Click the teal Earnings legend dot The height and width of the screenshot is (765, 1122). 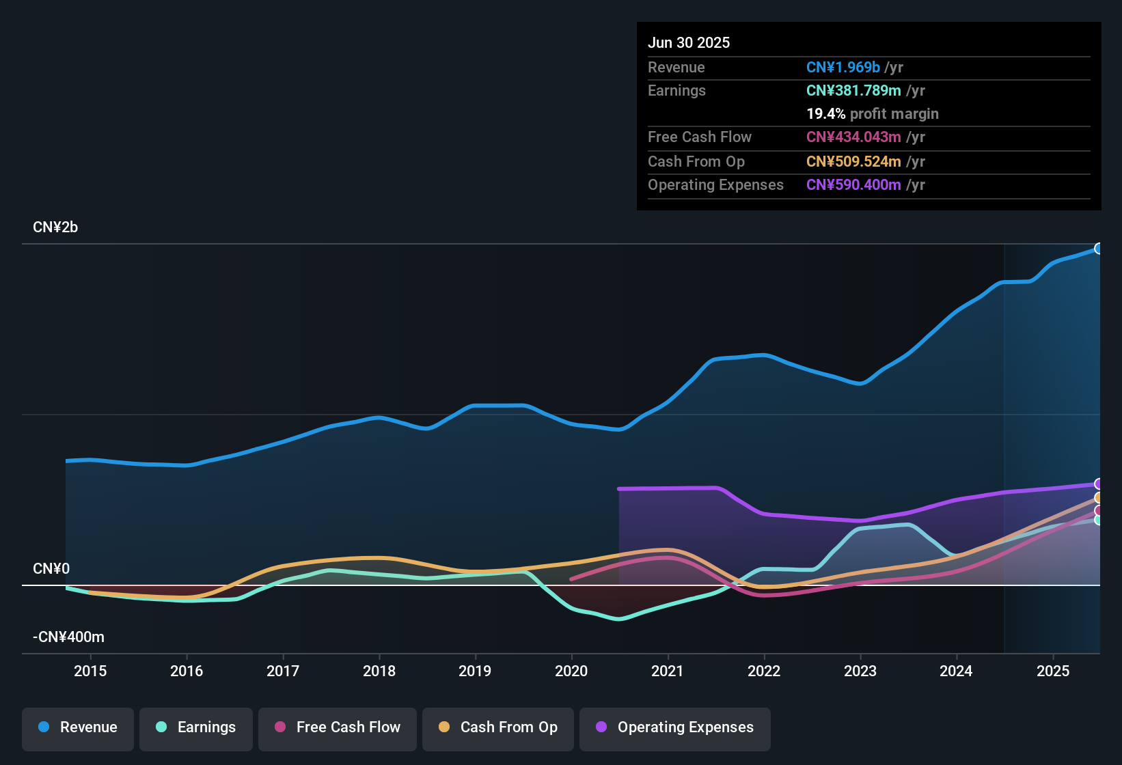click(x=161, y=727)
